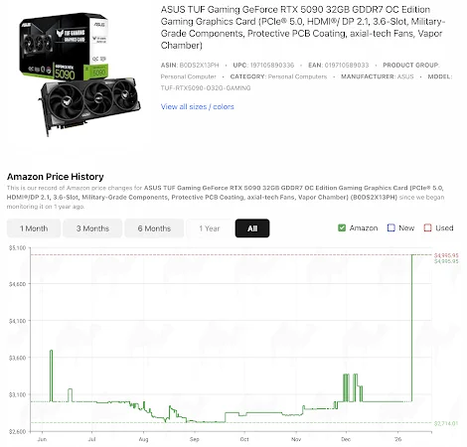Click the Amazon Price History heading
Screen dimensions: 467x447
56,177
